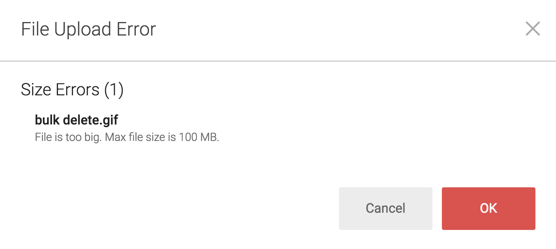Select the bulk delete.gif filename text
The width and height of the screenshot is (556, 249).
[x=76, y=120]
